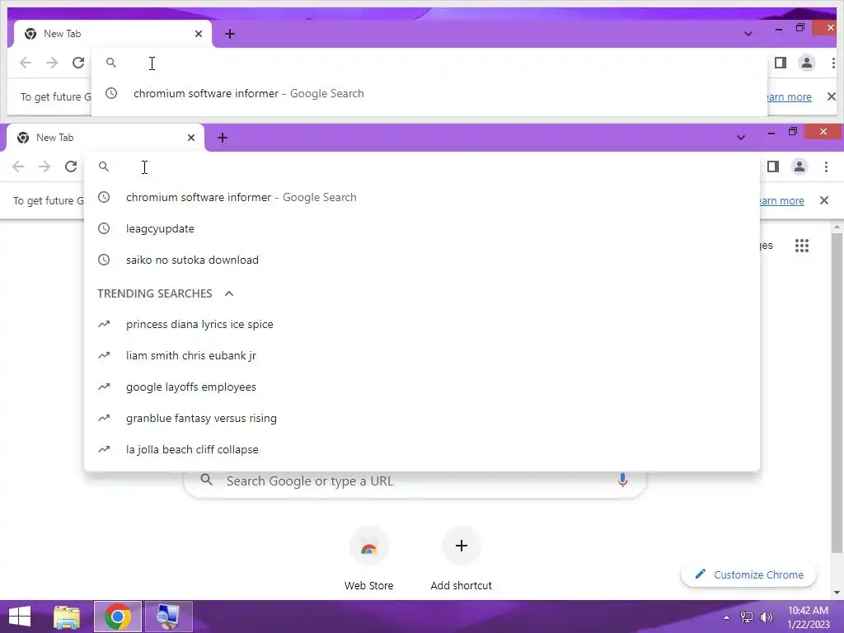Screen dimensions: 844x633
Task: Focus the back window address bar
Action: [x=429, y=63]
